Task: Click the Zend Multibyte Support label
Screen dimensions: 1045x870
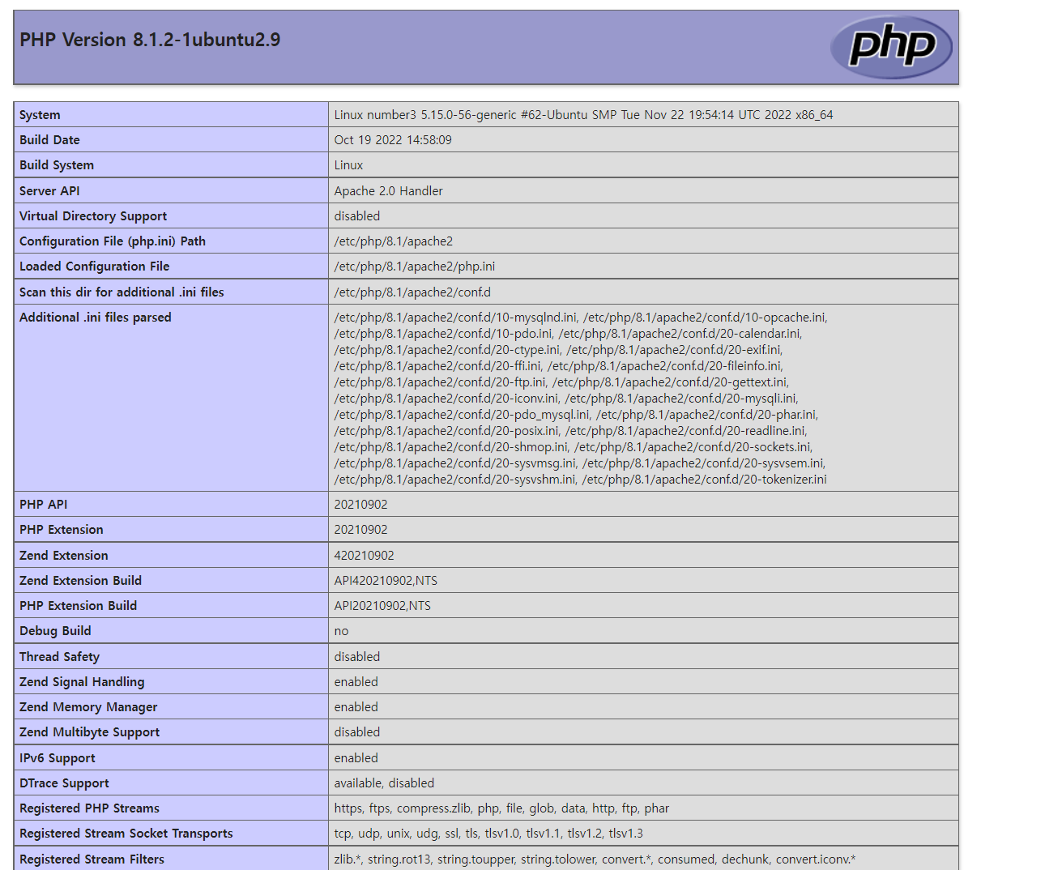Action: tap(89, 732)
